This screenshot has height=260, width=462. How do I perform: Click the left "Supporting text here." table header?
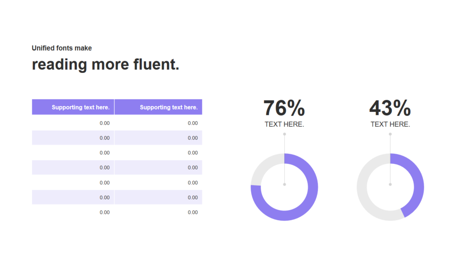pos(80,107)
